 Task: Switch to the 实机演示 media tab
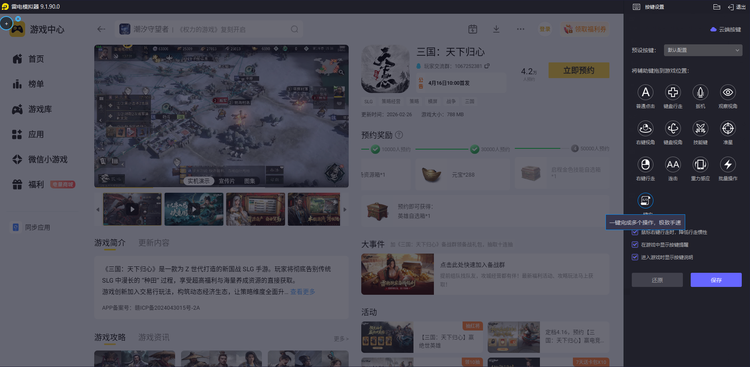point(198,181)
